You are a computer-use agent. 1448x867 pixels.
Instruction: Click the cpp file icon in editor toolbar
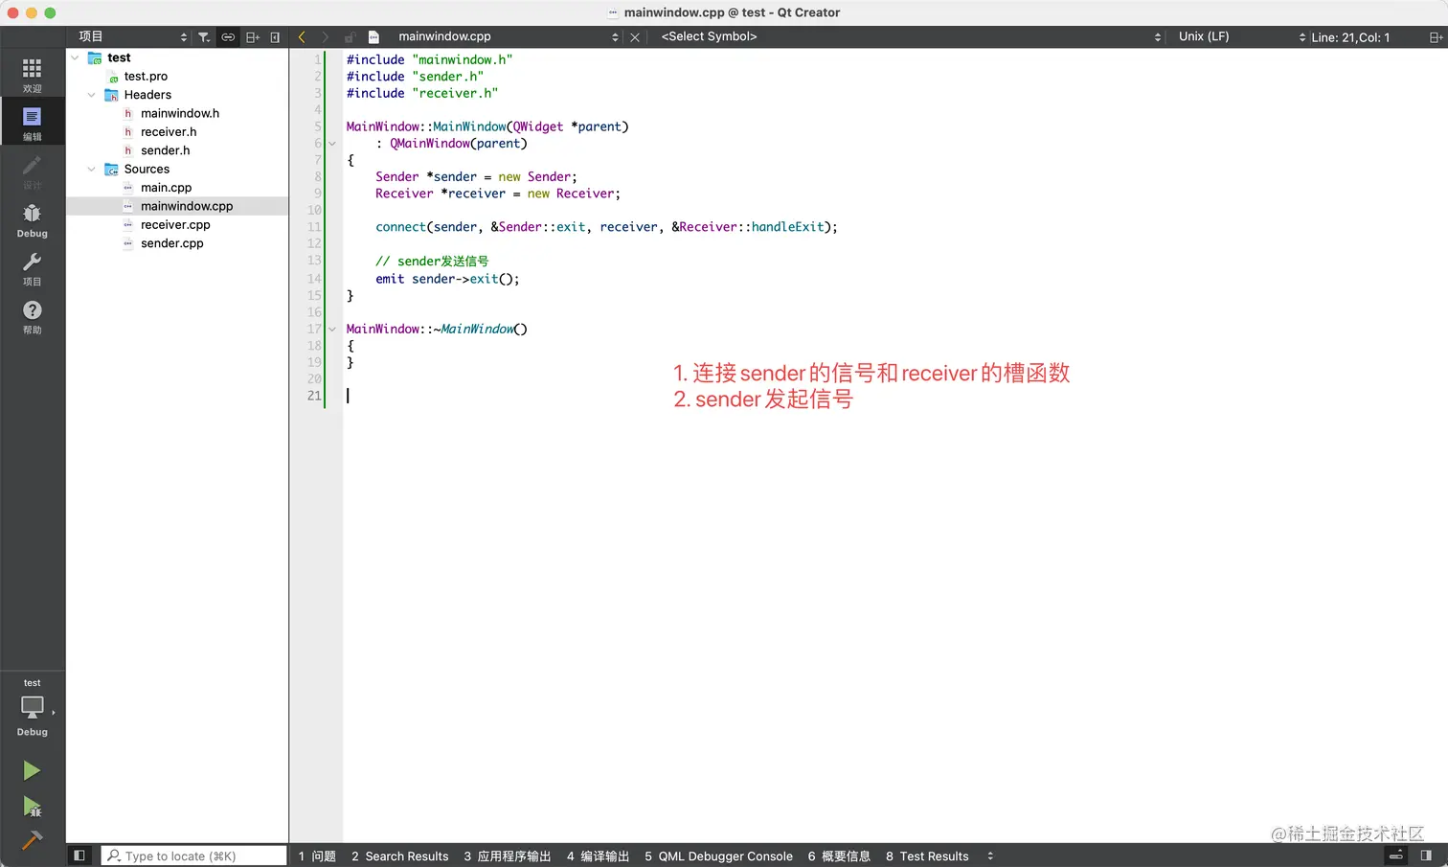(374, 37)
